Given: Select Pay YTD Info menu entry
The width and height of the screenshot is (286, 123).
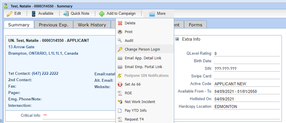Looking at the screenshot, I should 145,111.
